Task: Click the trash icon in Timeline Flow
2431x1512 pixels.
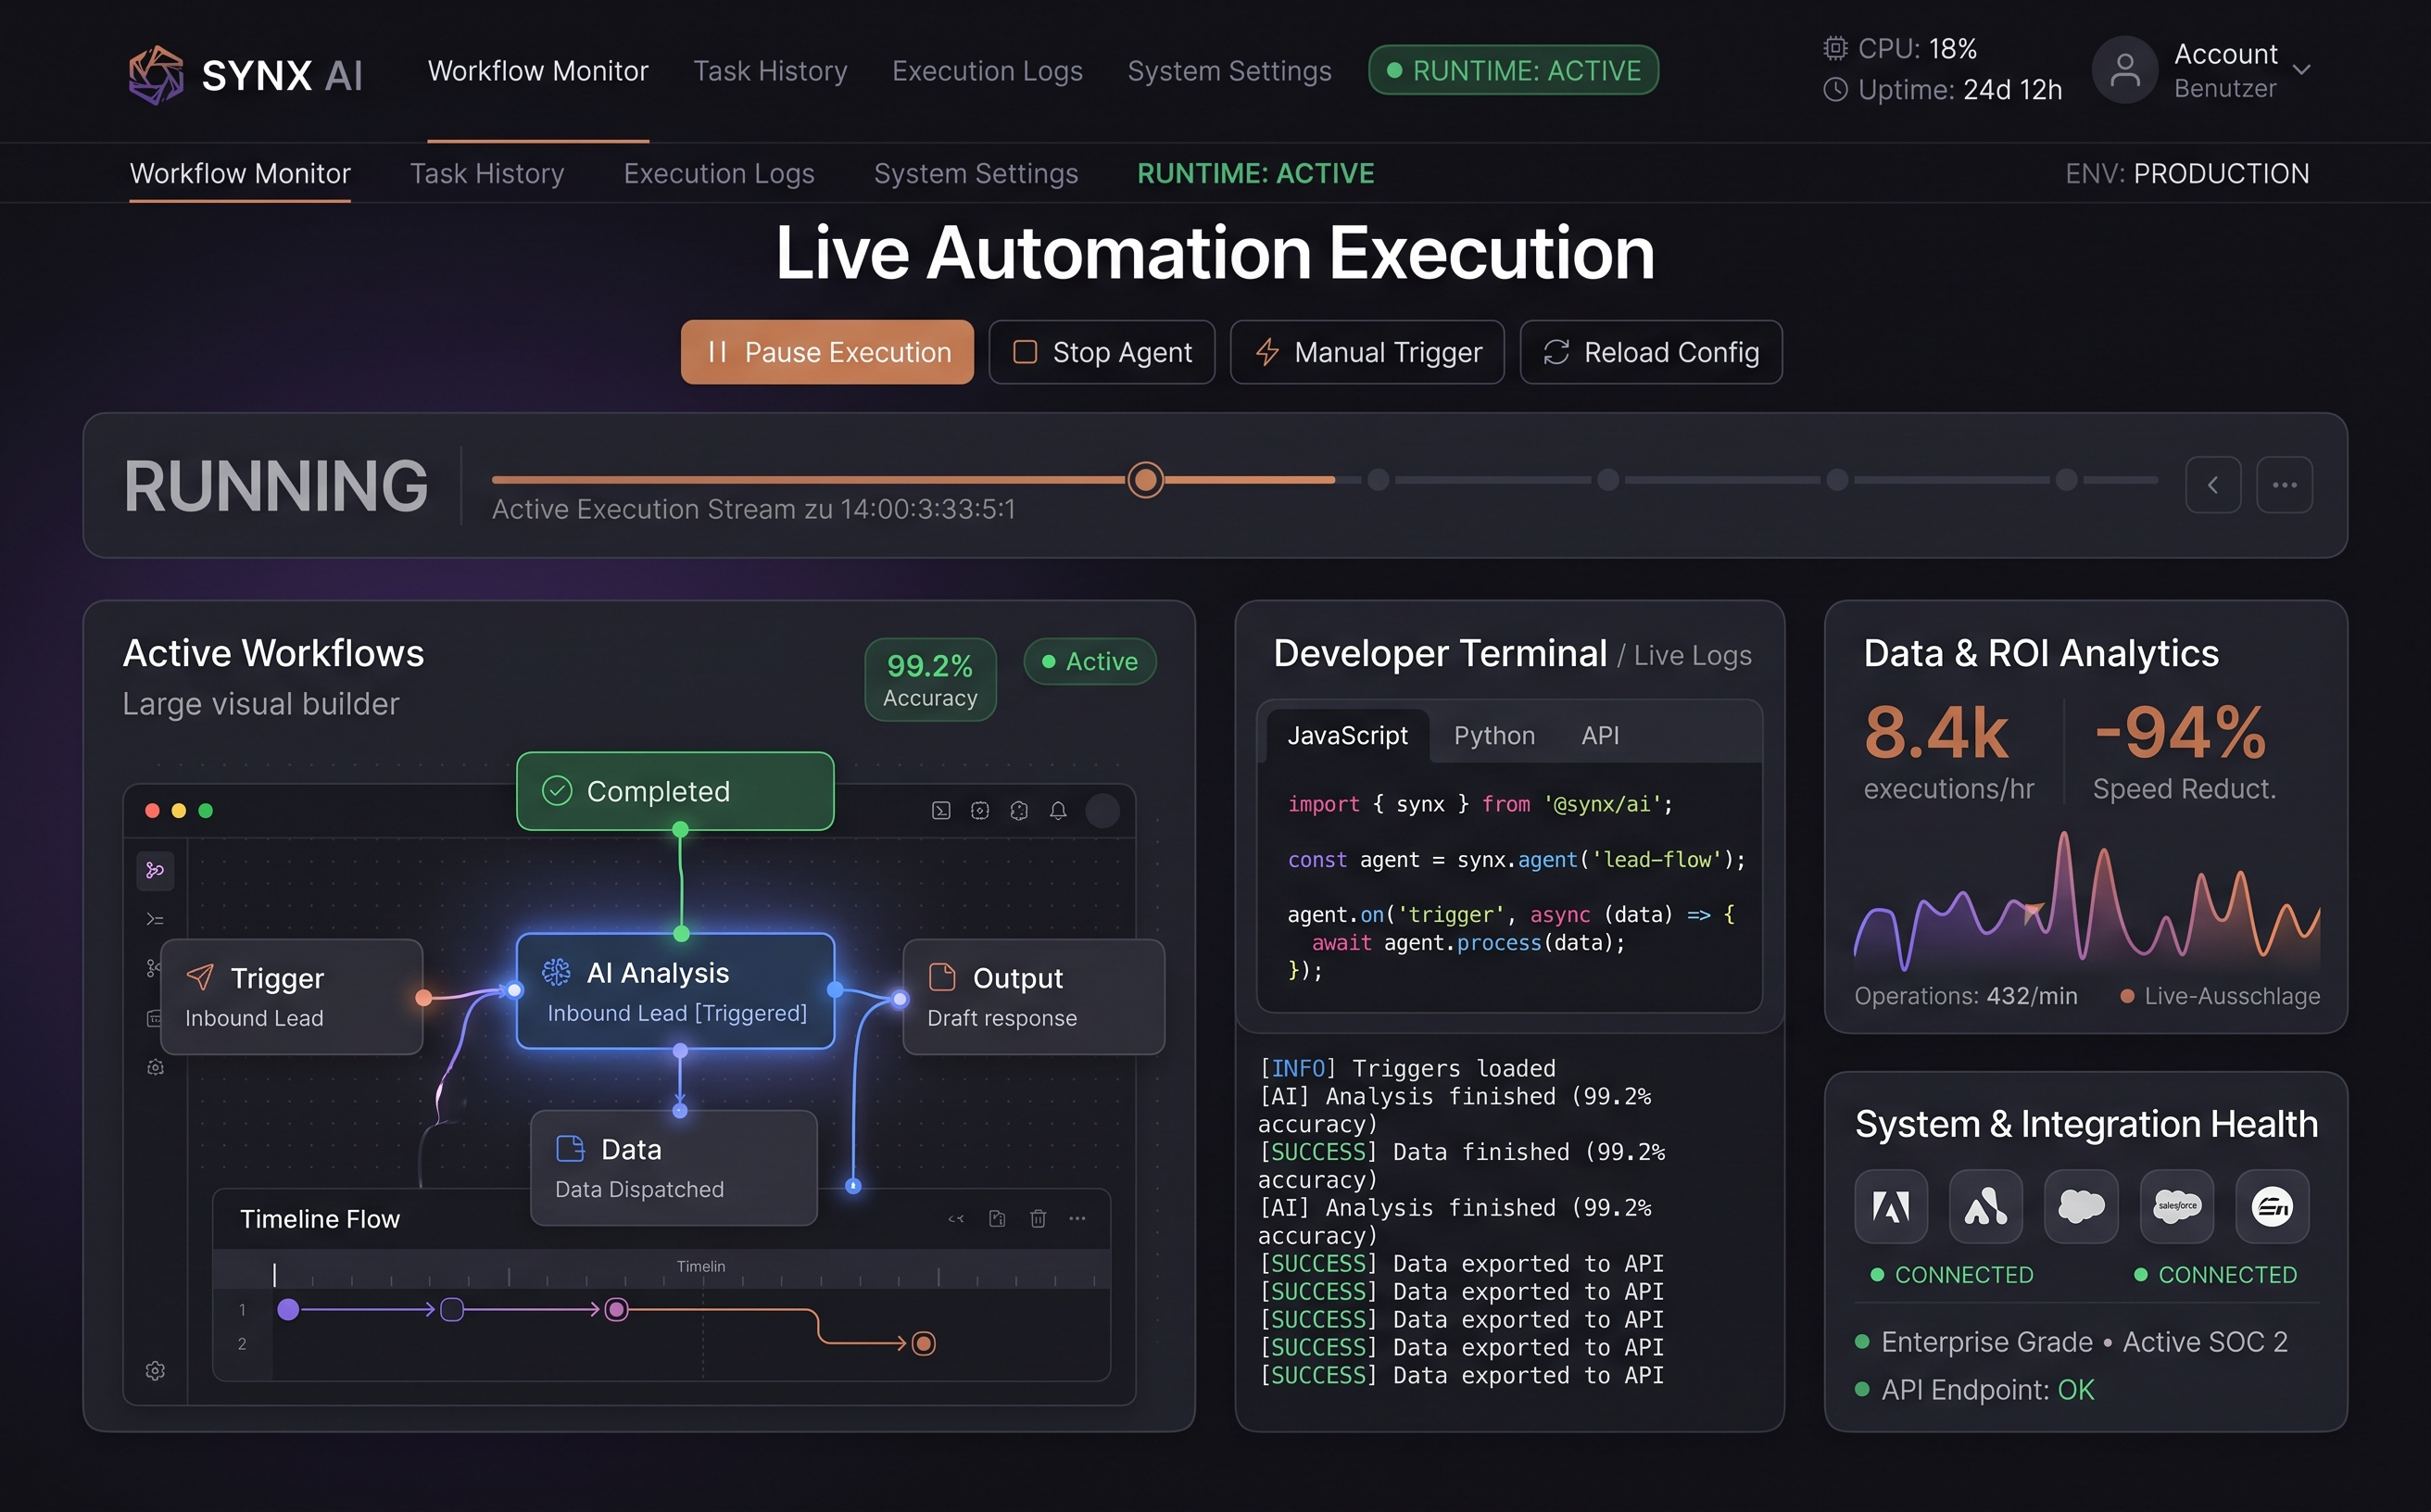Action: [1038, 1218]
